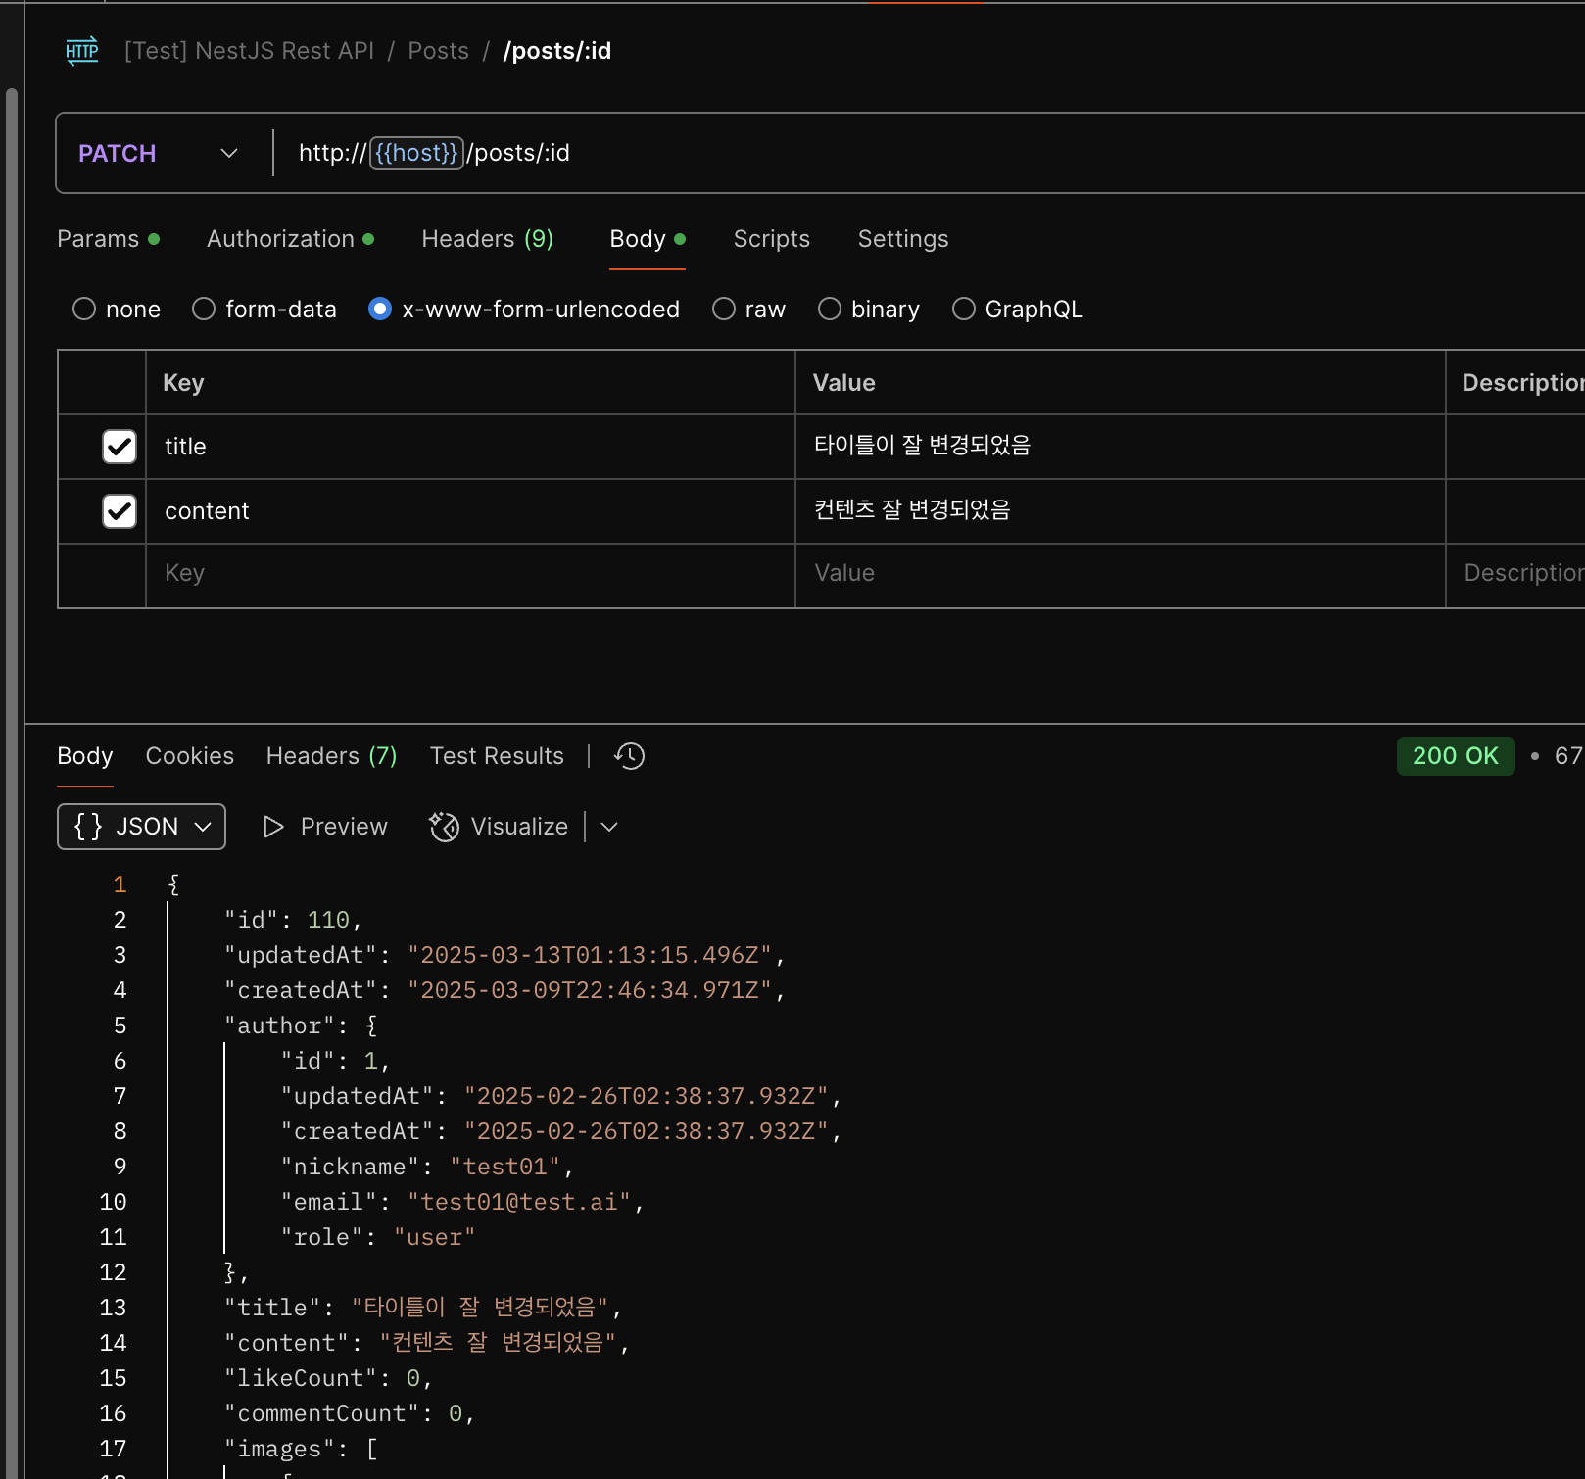Viewport: 1585px width, 1479px height.
Task: Open the Settings tab
Action: (x=903, y=239)
